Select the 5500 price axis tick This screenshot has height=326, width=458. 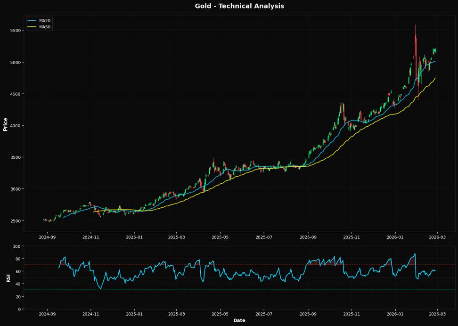(16, 31)
